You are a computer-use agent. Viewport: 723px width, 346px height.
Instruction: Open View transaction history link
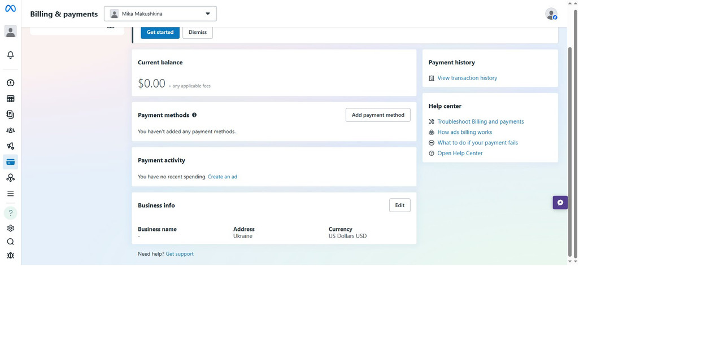[467, 78]
